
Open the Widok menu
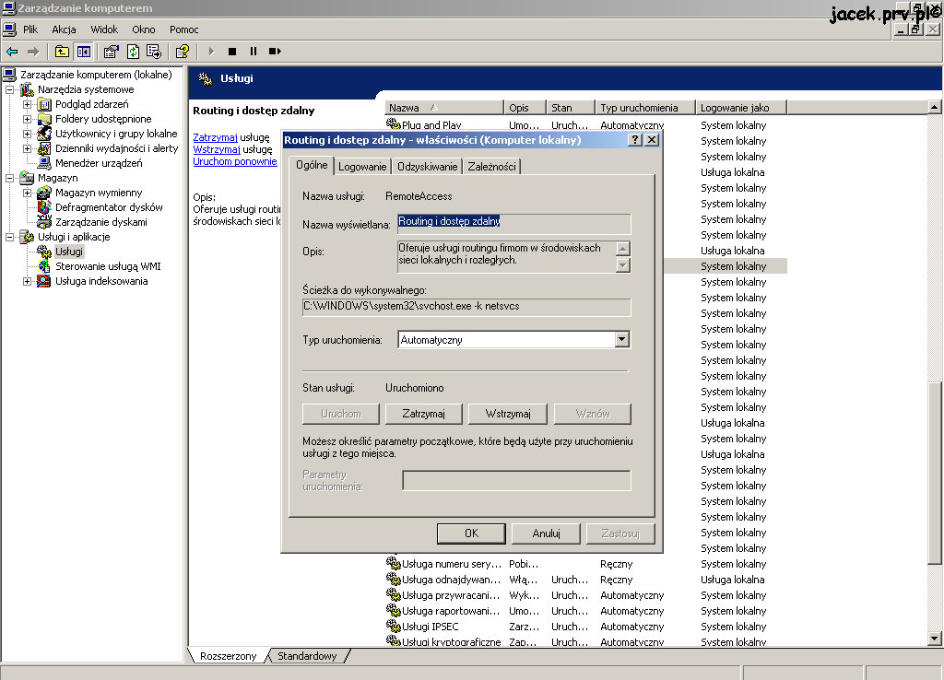[x=104, y=29]
